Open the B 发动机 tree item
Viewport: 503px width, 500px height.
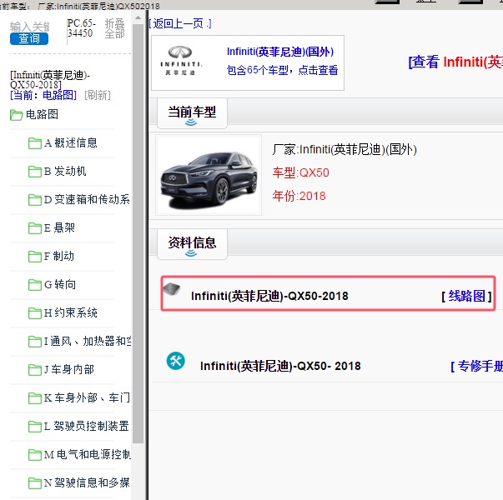tap(65, 171)
